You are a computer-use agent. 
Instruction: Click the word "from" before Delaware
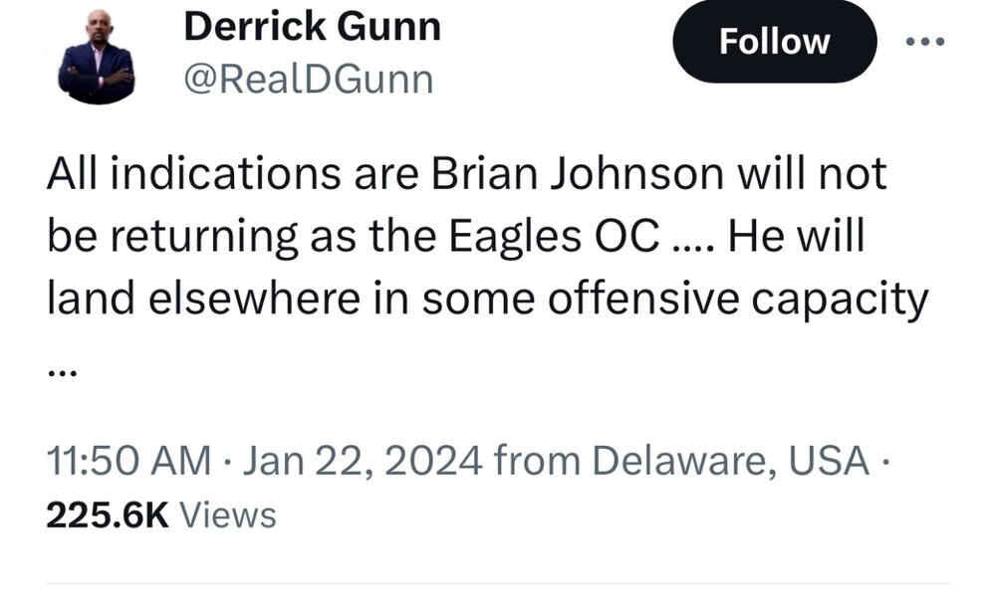[x=538, y=462]
